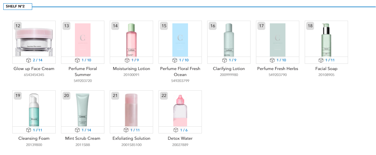This screenshot has height=155, width=376.
Task: Click the box icon under Facial Soap
Action: click(321, 60)
